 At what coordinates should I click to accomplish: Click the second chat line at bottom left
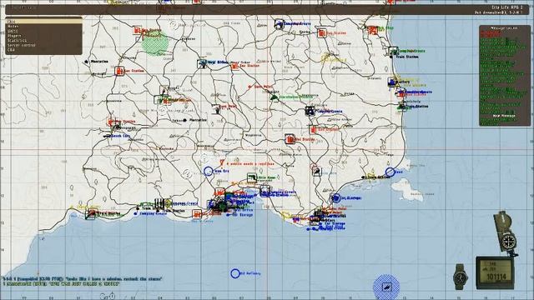(61, 283)
